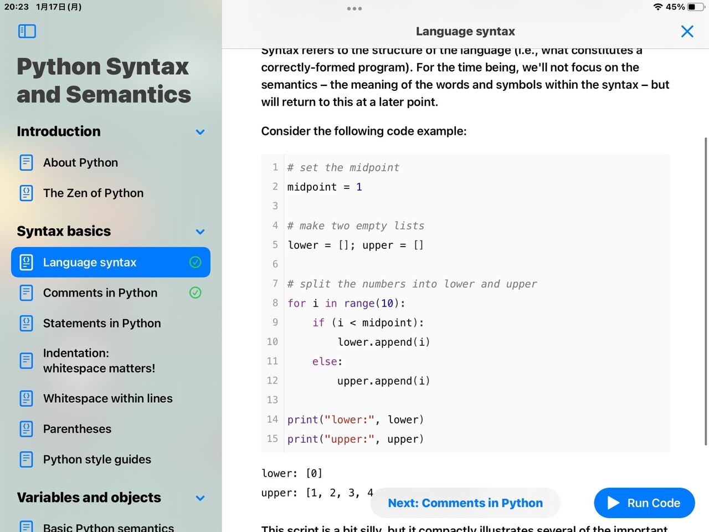Click the page icon next to Whitespace within lines
This screenshot has height=532, width=709.
click(x=26, y=398)
